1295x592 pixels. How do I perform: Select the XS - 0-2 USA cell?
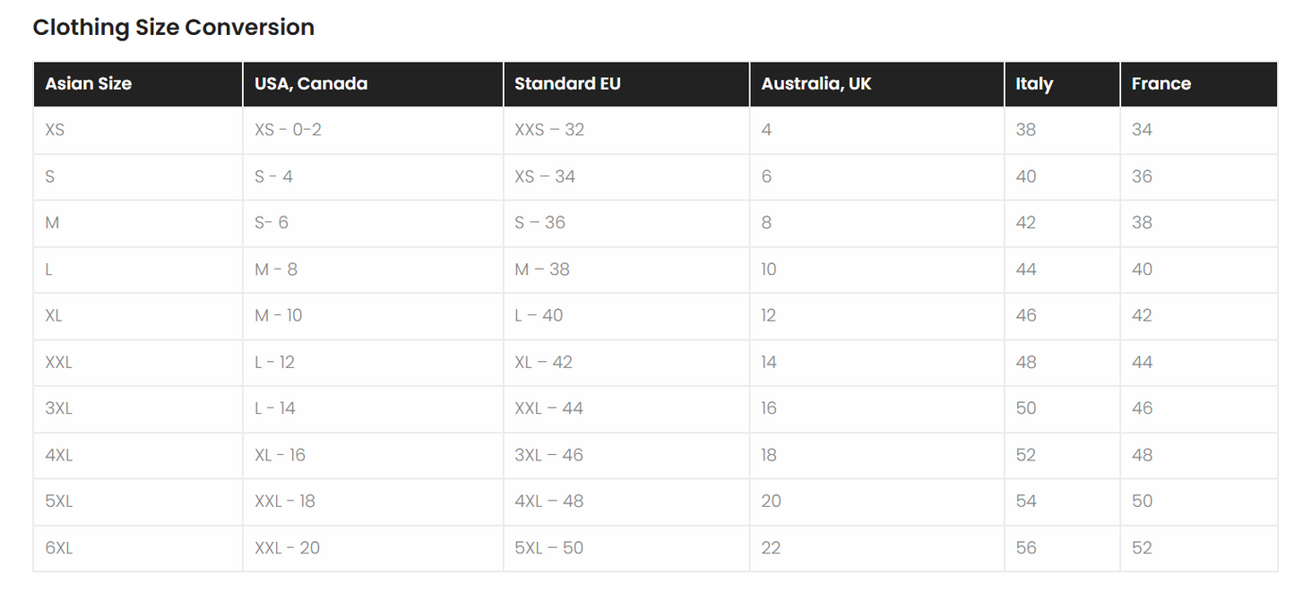pyautogui.click(x=288, y=130)
